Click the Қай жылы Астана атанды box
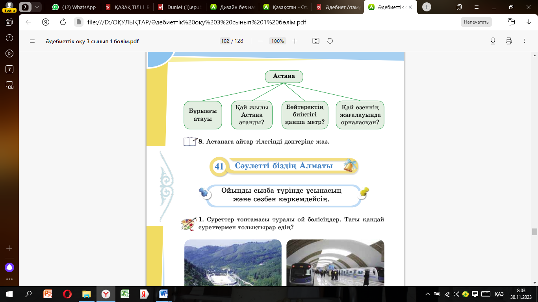 point(251,115)
